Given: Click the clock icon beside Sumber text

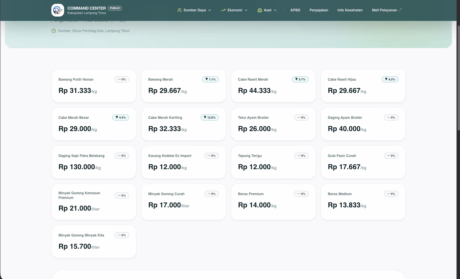Looking at the screenshot, I should 54,31.
